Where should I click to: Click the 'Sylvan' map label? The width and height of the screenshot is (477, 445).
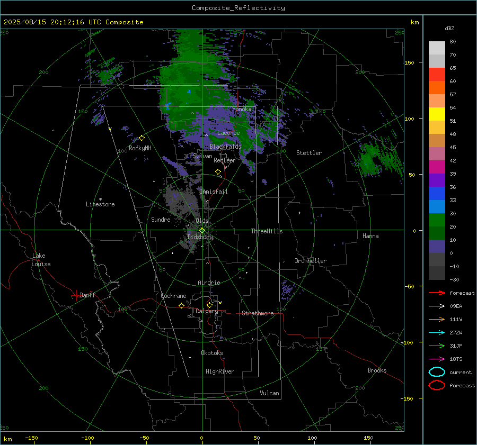[202, 156]
